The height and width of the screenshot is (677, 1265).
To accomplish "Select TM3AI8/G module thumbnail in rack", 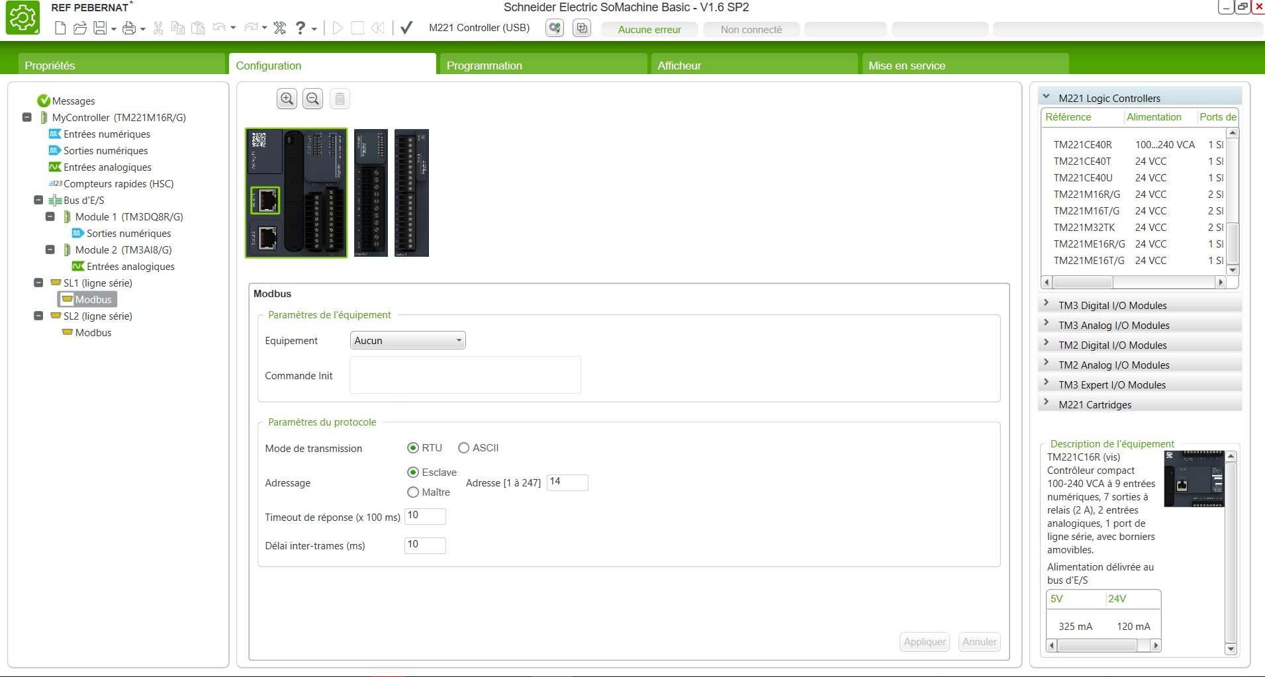I will [x=411, y=193].
